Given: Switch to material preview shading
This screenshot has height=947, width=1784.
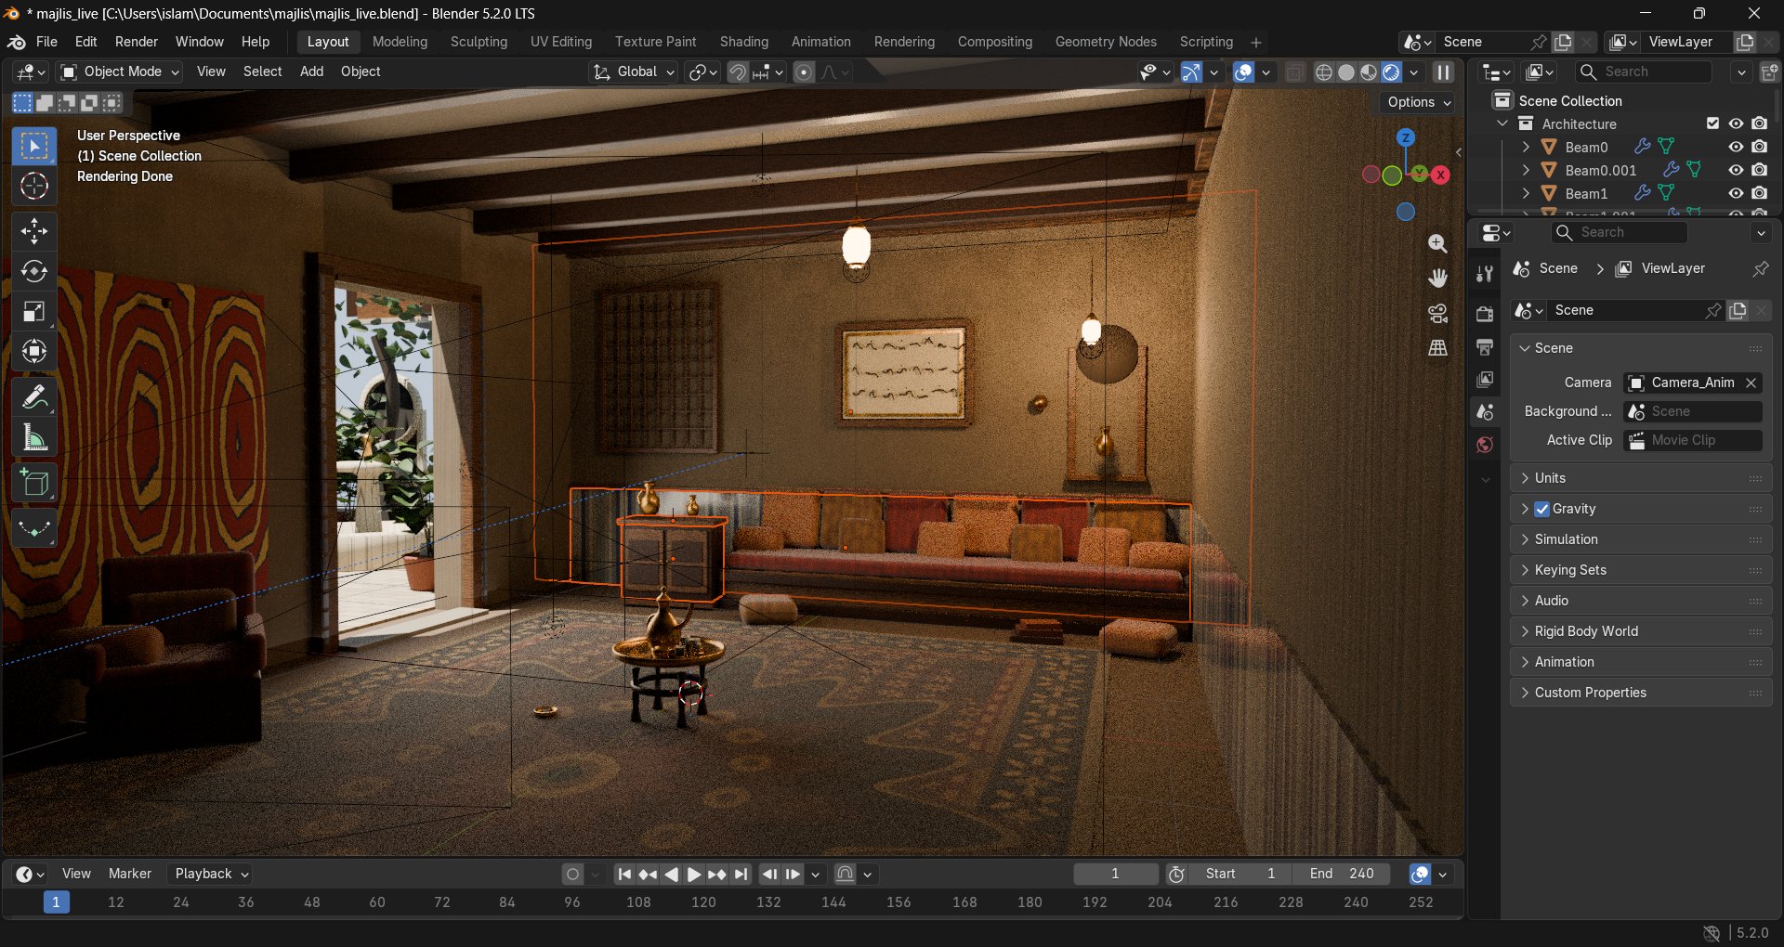Looking at the screenshot, I should pyautogui.click(x=1369, y=72).
